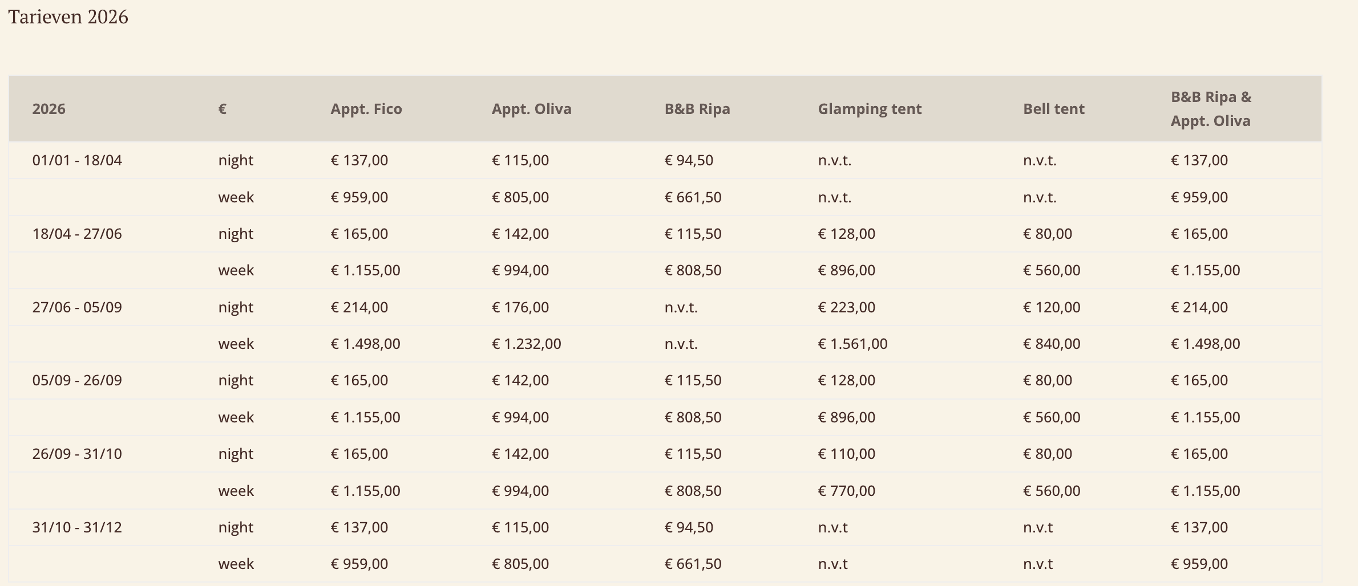The width and height of the screenshot is (1358, 586).
Task: Click the € 1.232,00 Appt. Oliva week price
Action: [526, 344]
